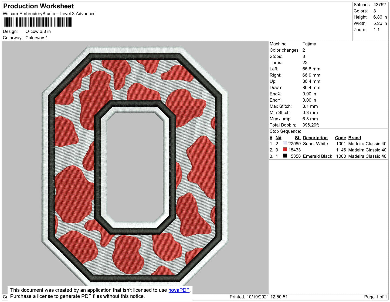Viewport: 390px width, 302px height.
Task: Click the 'Color changes:' label
Action: coord(284,50)
